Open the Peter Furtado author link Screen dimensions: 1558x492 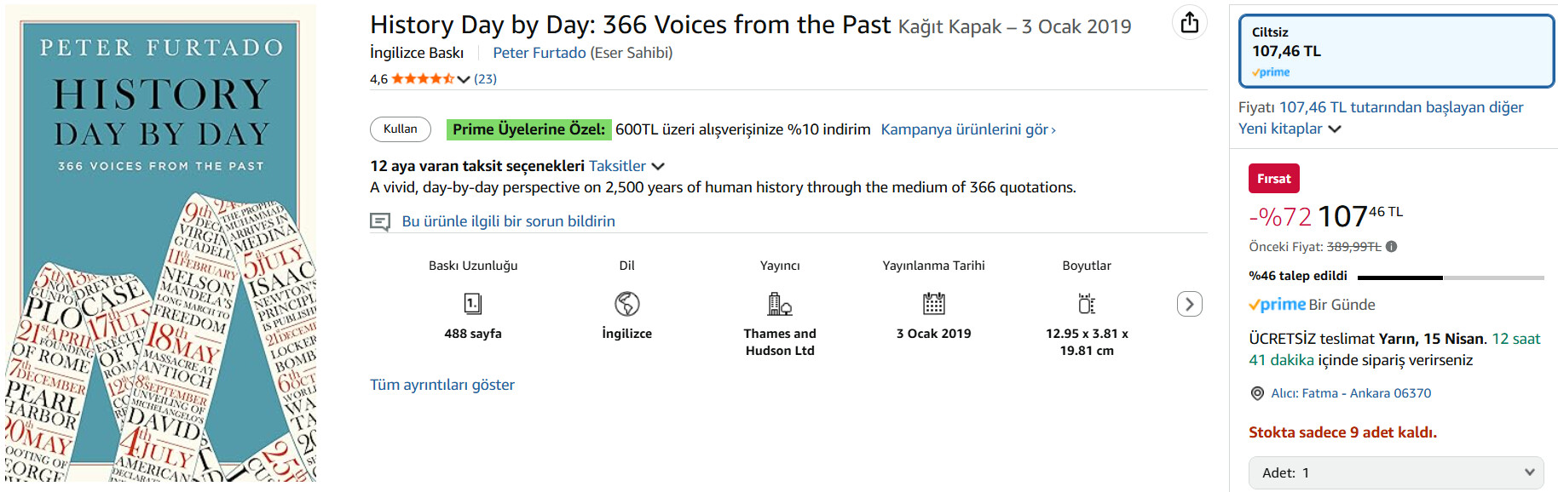click(540, 53)
